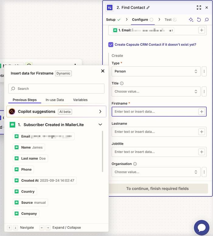Click the popup list scrollbar
Screen dimensions: 213x236
click(x=103, y=151)
